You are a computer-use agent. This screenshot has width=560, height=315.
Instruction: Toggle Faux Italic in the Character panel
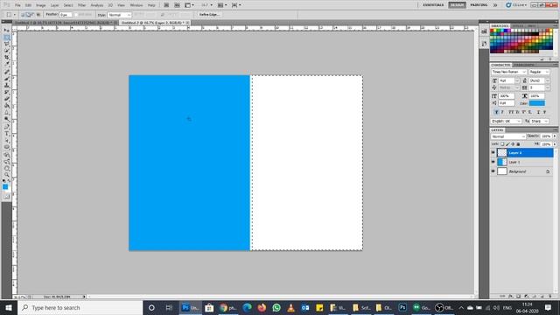click(502, 112)
